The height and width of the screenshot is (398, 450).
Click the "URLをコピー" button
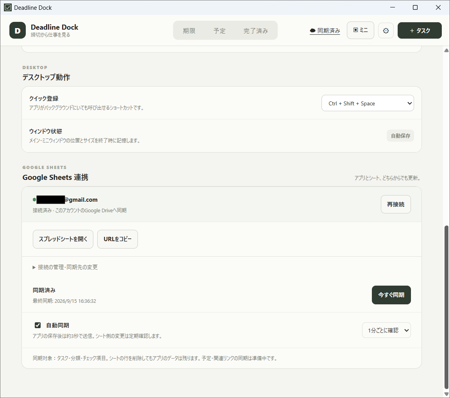point(118,239)
